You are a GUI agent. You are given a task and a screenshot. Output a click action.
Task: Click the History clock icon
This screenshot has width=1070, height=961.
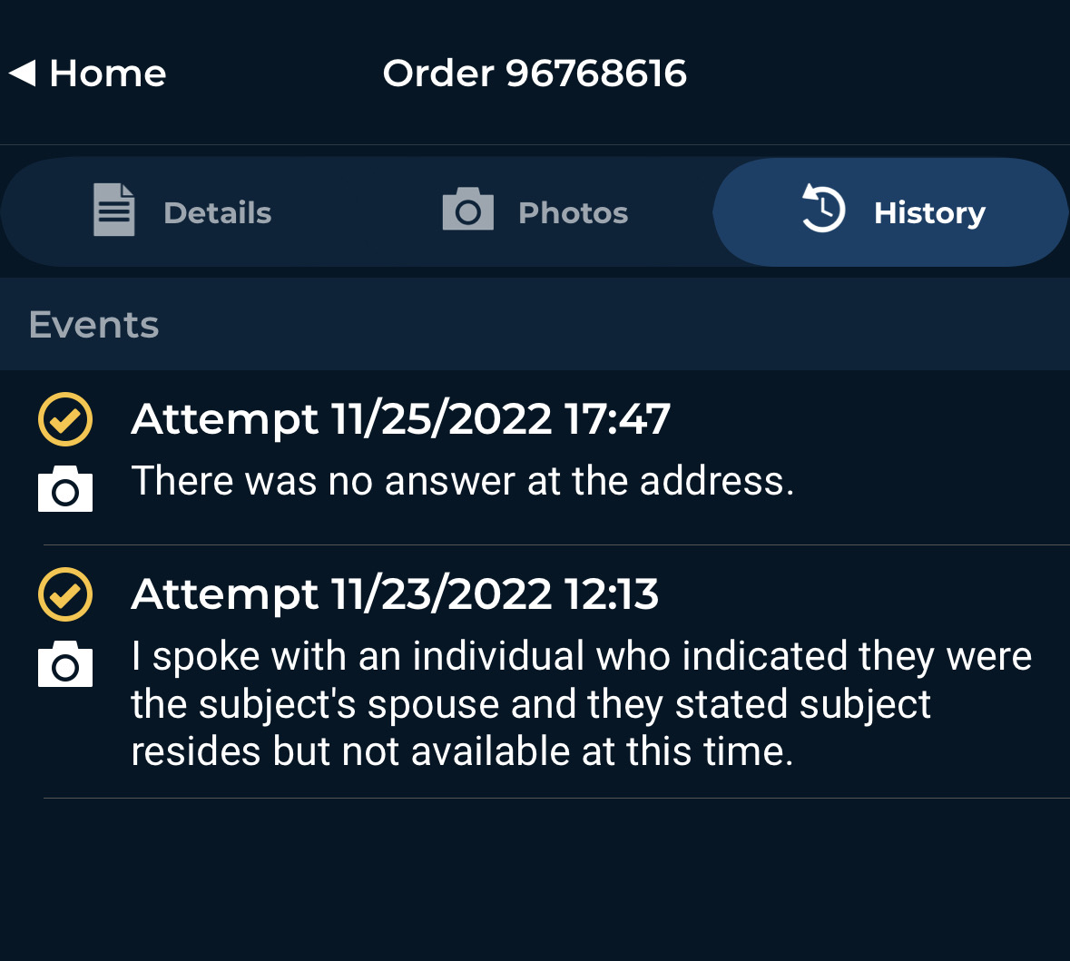coord(822,209)
